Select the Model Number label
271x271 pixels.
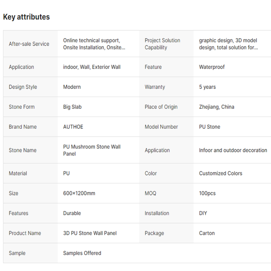point(161,127)
